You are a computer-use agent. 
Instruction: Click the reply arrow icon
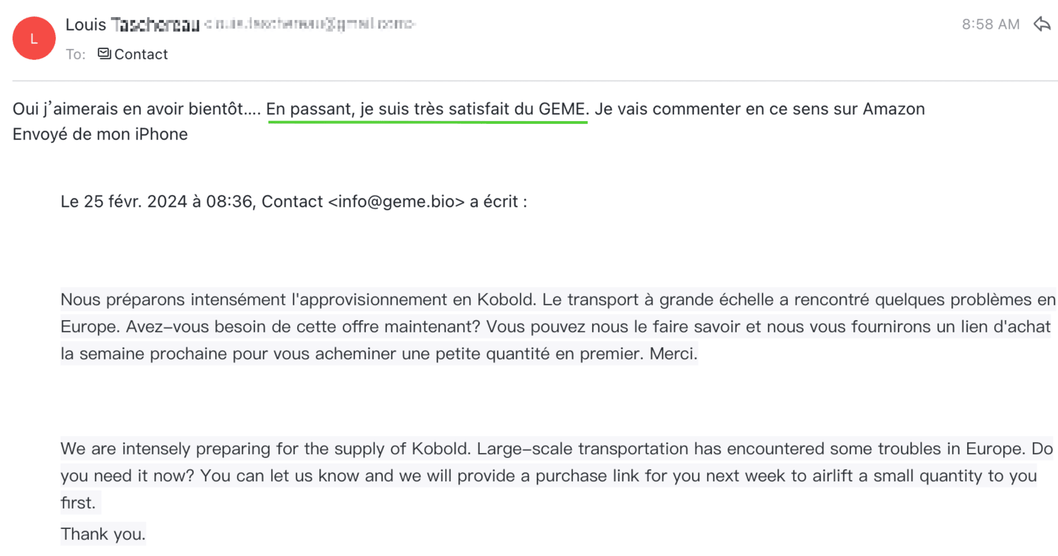[x=1042, y=24]
